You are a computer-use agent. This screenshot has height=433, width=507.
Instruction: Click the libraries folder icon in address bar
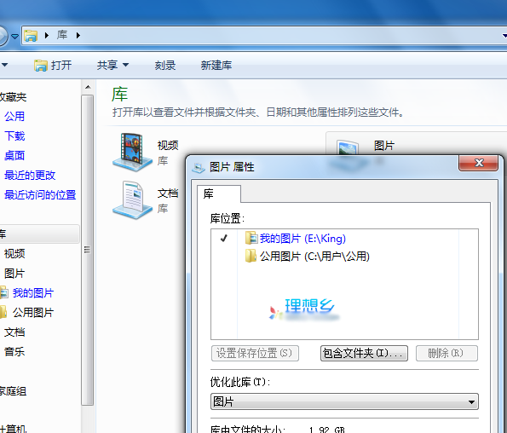click(31, 35)
